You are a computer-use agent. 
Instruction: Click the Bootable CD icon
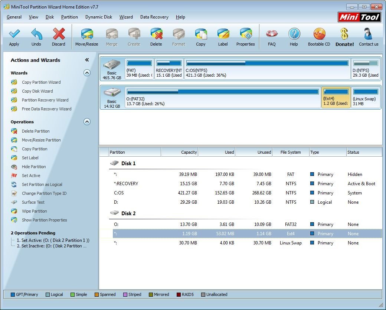(319, 34)
